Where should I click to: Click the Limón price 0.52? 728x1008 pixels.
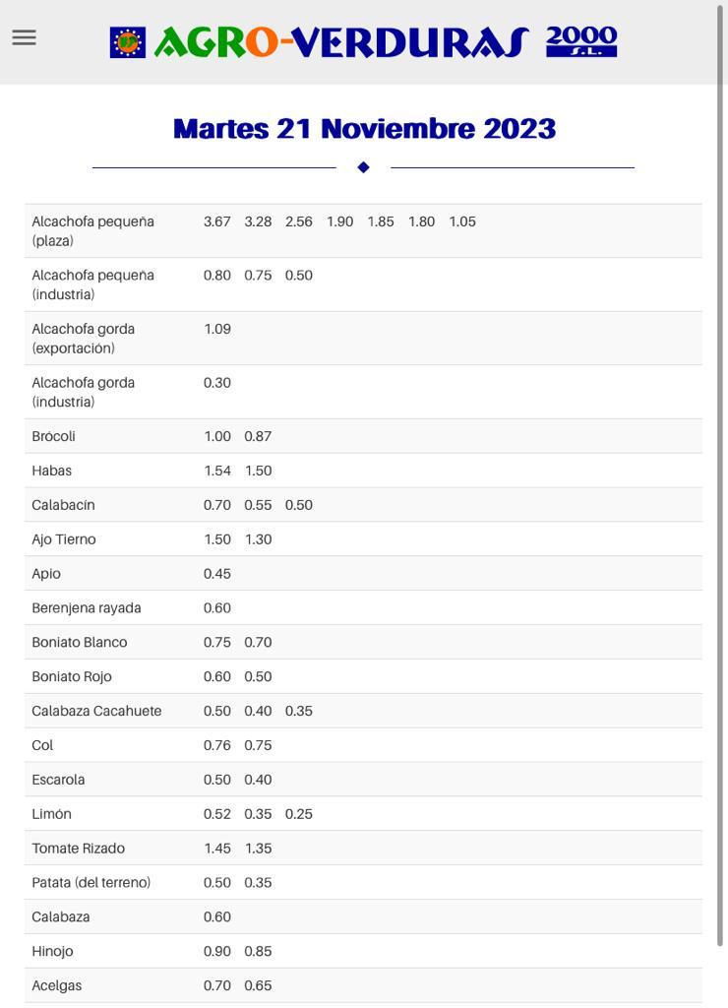(x=217, y=814)
